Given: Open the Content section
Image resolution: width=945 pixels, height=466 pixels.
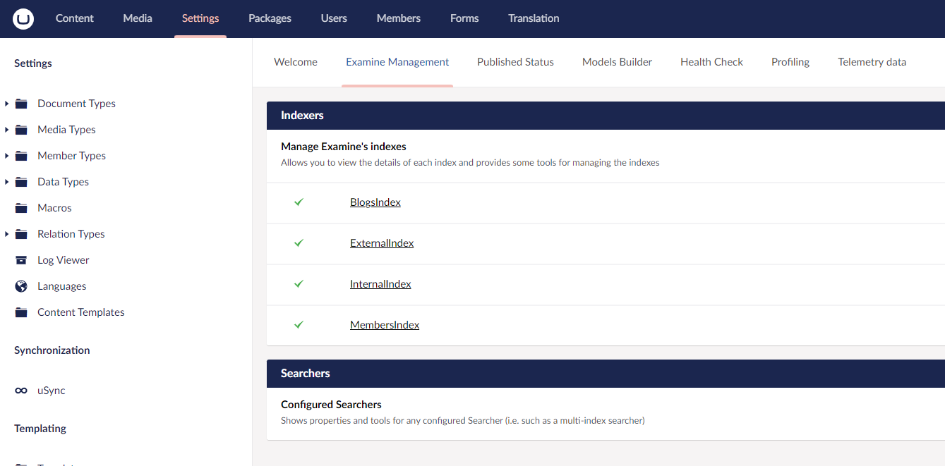Looking at the screenshot, I should point(75,18).
